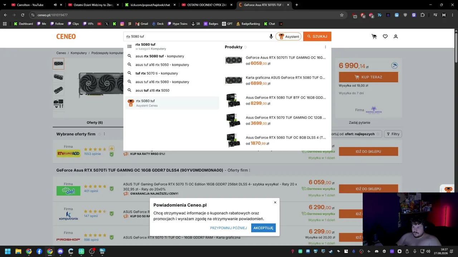The width and height of the screenshot is (458, 257).
Task: Click the Ceneo assistant robot icon at right edge
Action: point(449,189)
